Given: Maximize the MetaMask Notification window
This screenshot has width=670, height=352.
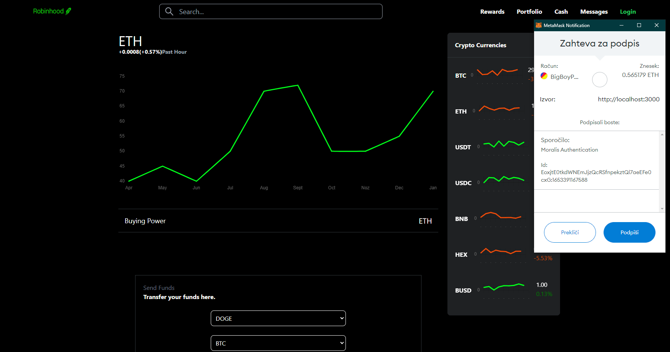Looking at the screenshot, I should click(x=639, y=25).
